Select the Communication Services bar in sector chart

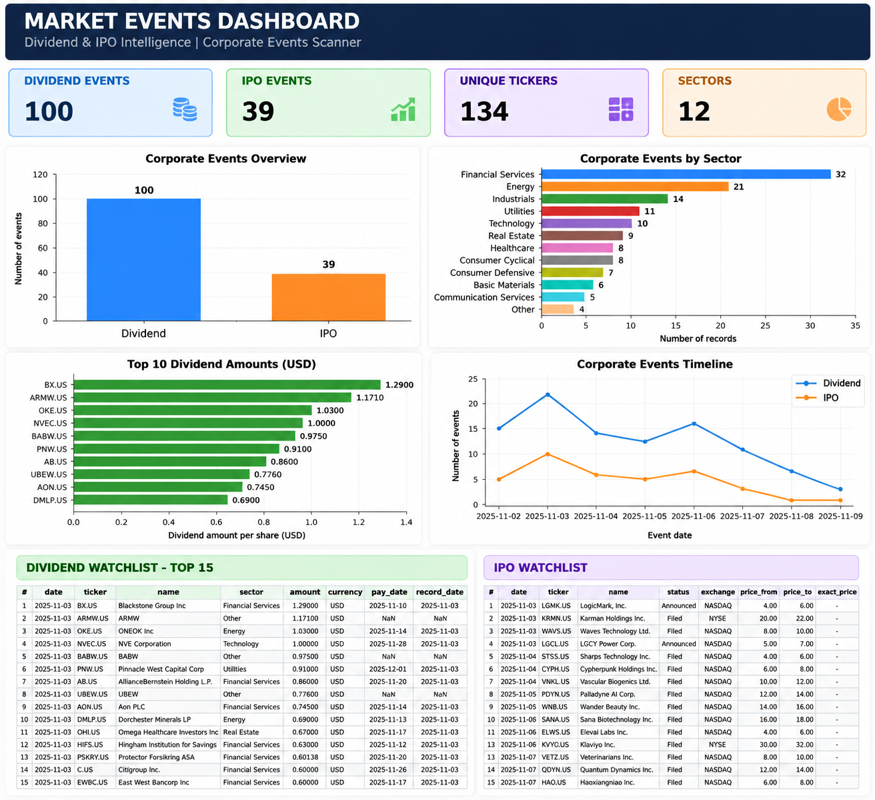click(563, 297)
